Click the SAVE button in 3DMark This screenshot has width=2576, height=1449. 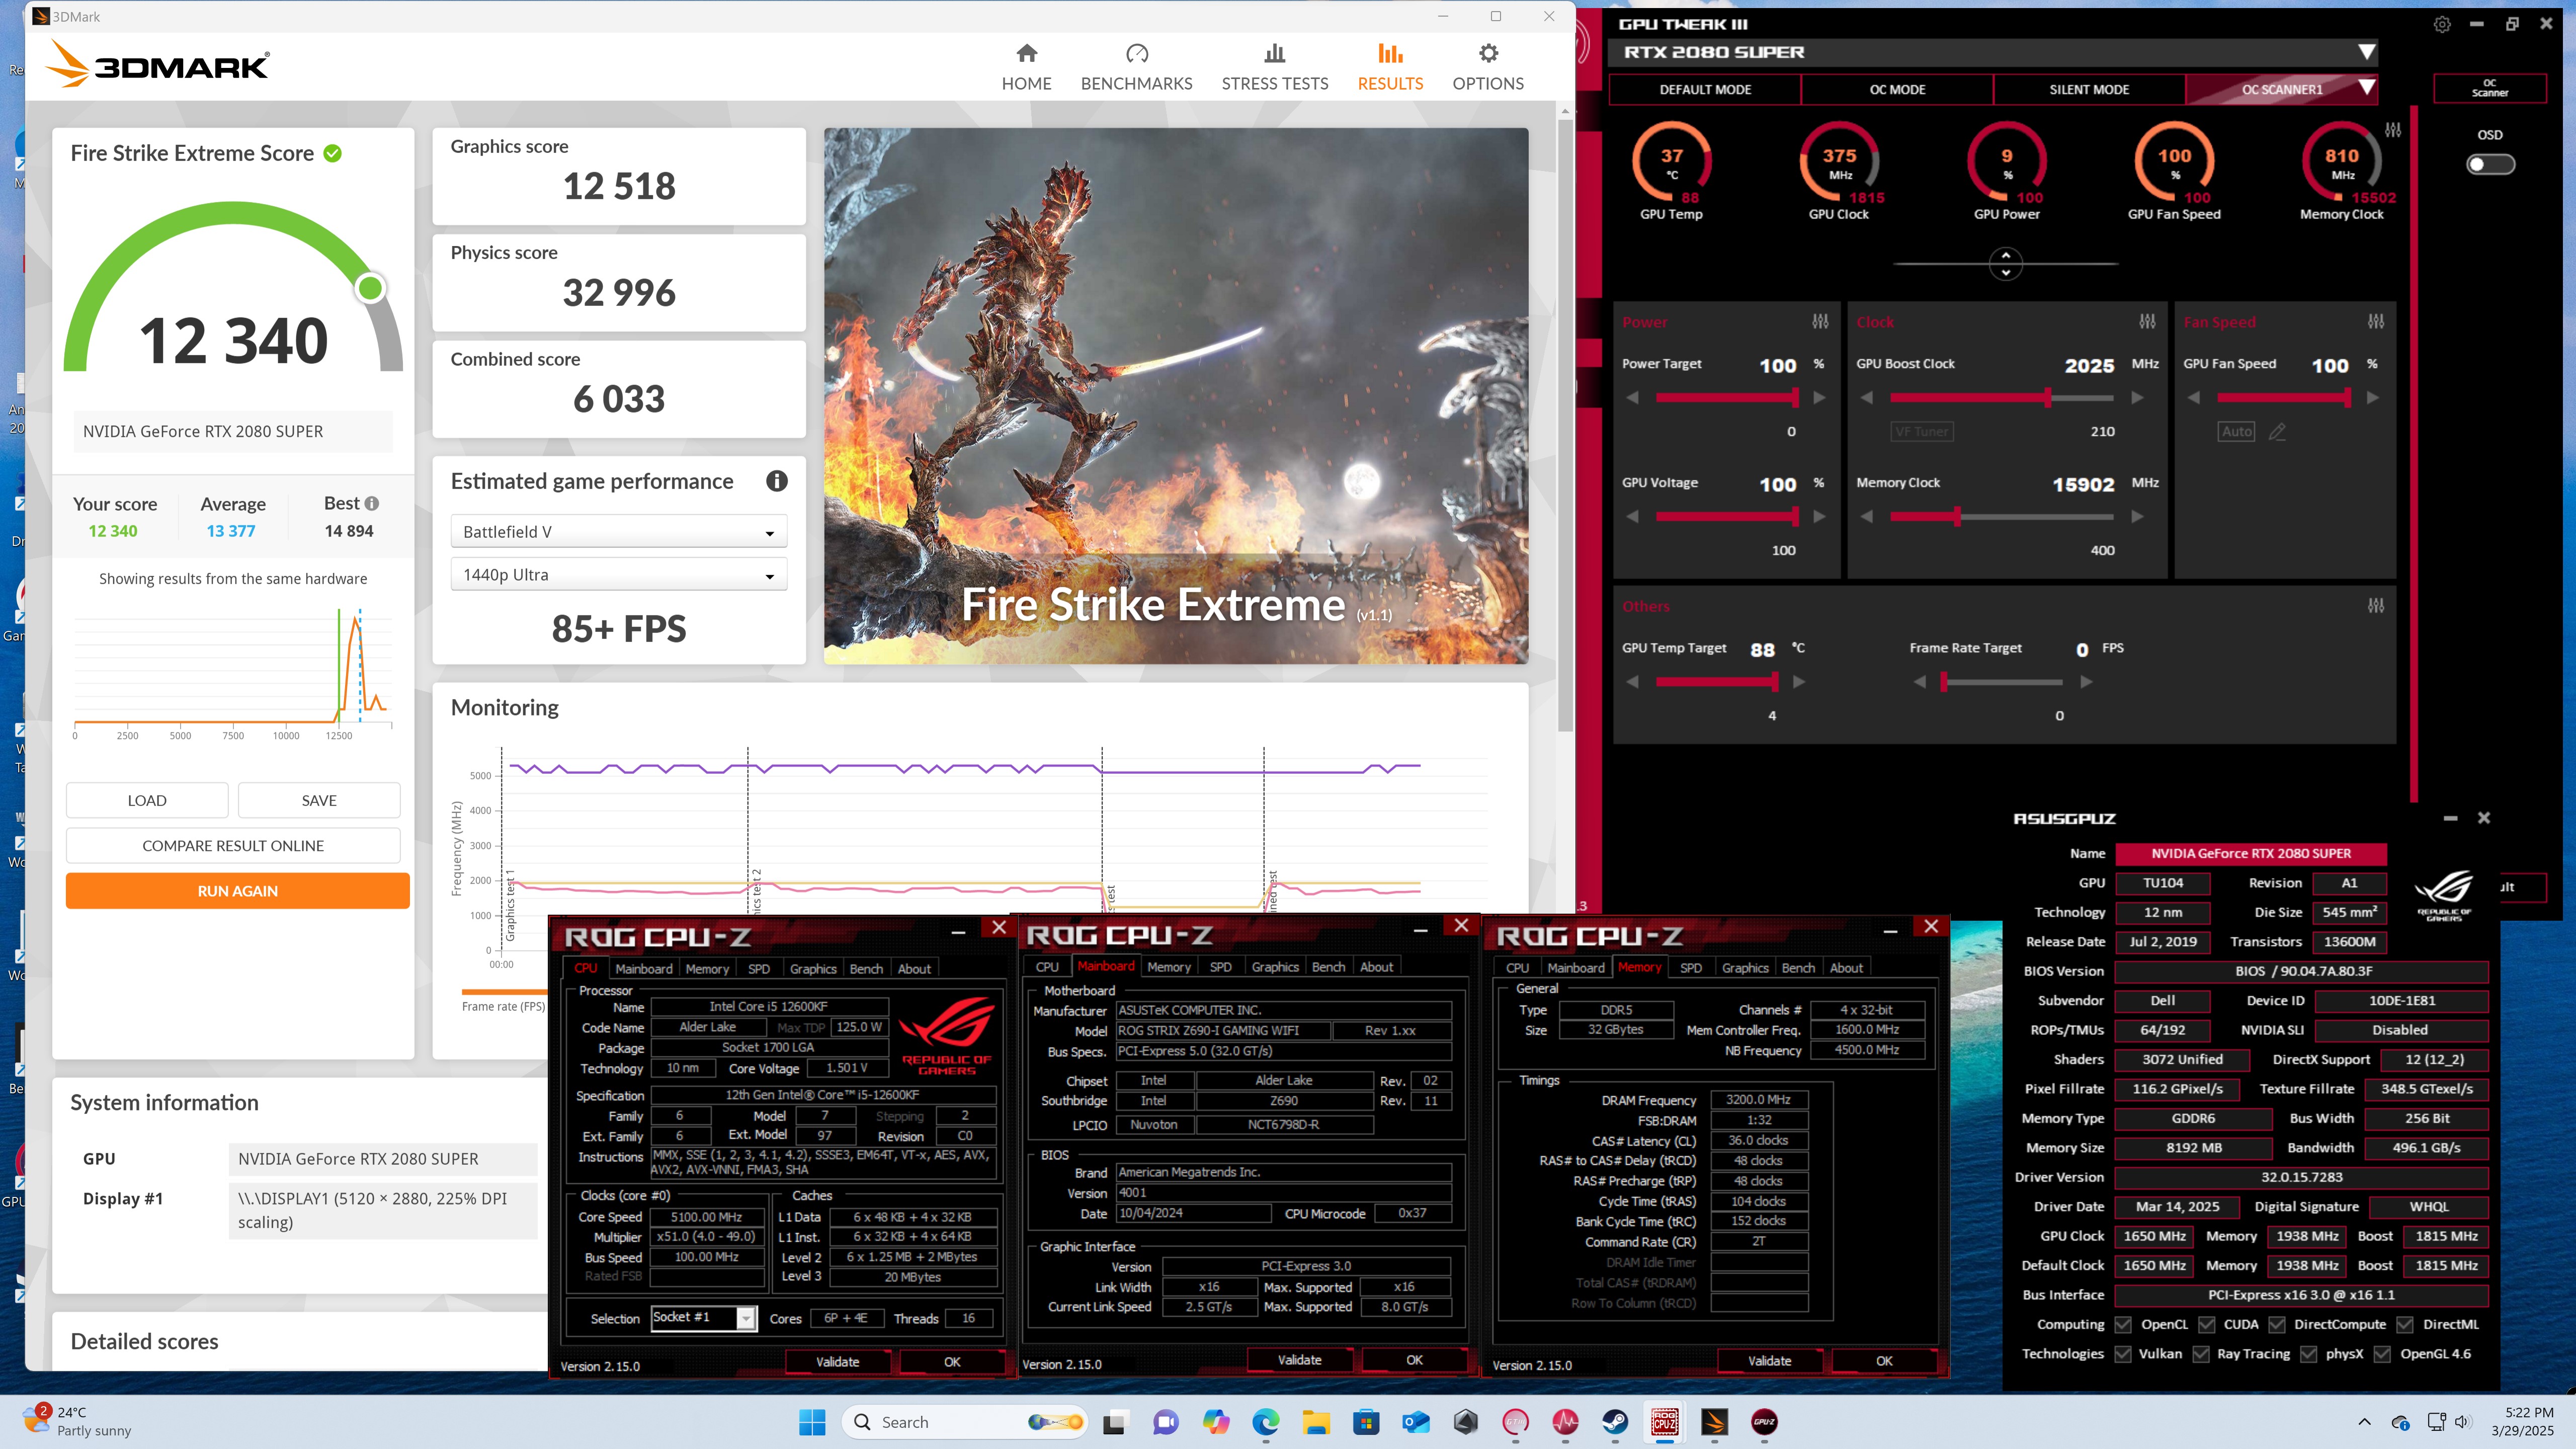coord(319,801)
